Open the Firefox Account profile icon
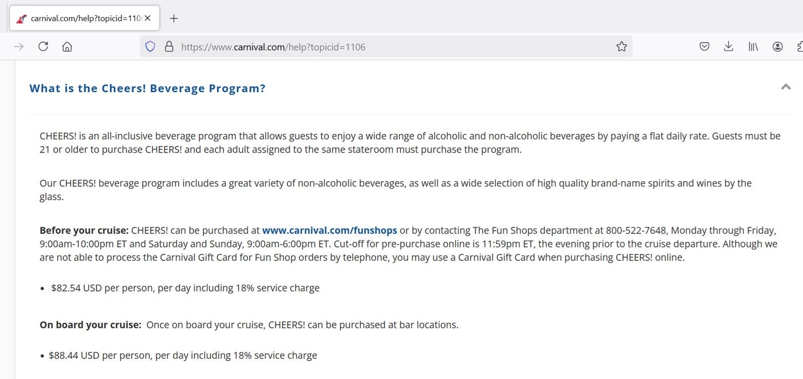 coord(777,46)
